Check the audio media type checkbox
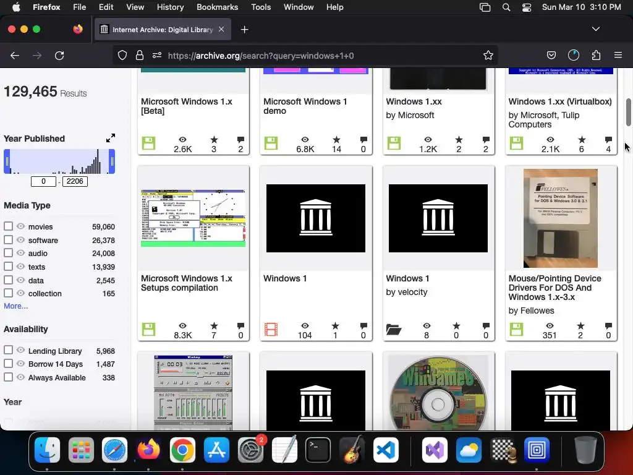 (x=8, y=253)
